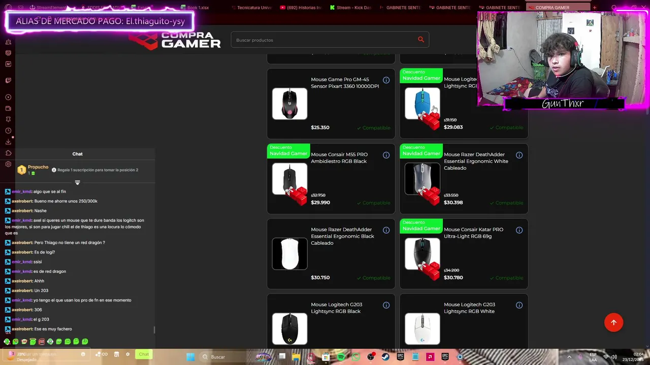Click the Compra Gamer logo

(175, 40)
